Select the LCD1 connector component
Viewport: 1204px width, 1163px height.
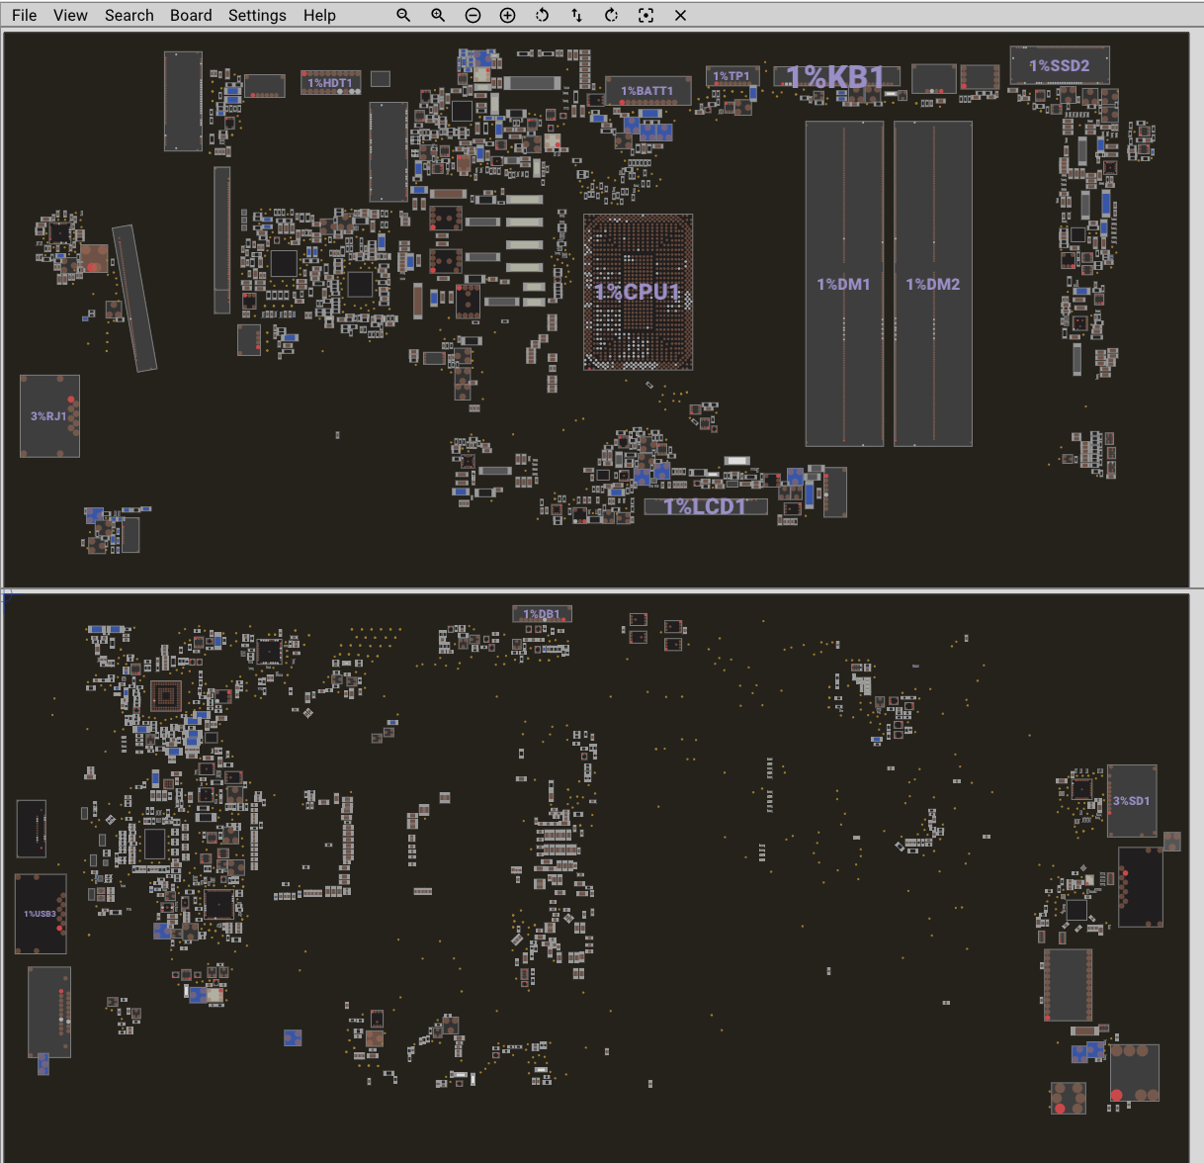click(705, 506)
